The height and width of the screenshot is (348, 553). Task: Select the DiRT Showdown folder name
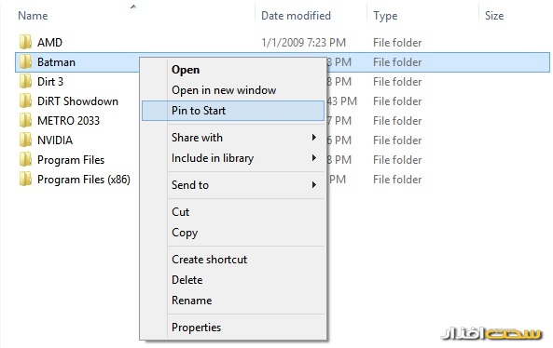77,101
